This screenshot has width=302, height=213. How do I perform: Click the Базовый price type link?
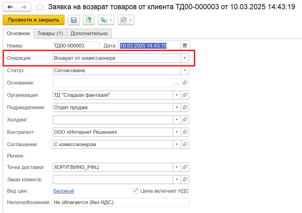(64, 191)
